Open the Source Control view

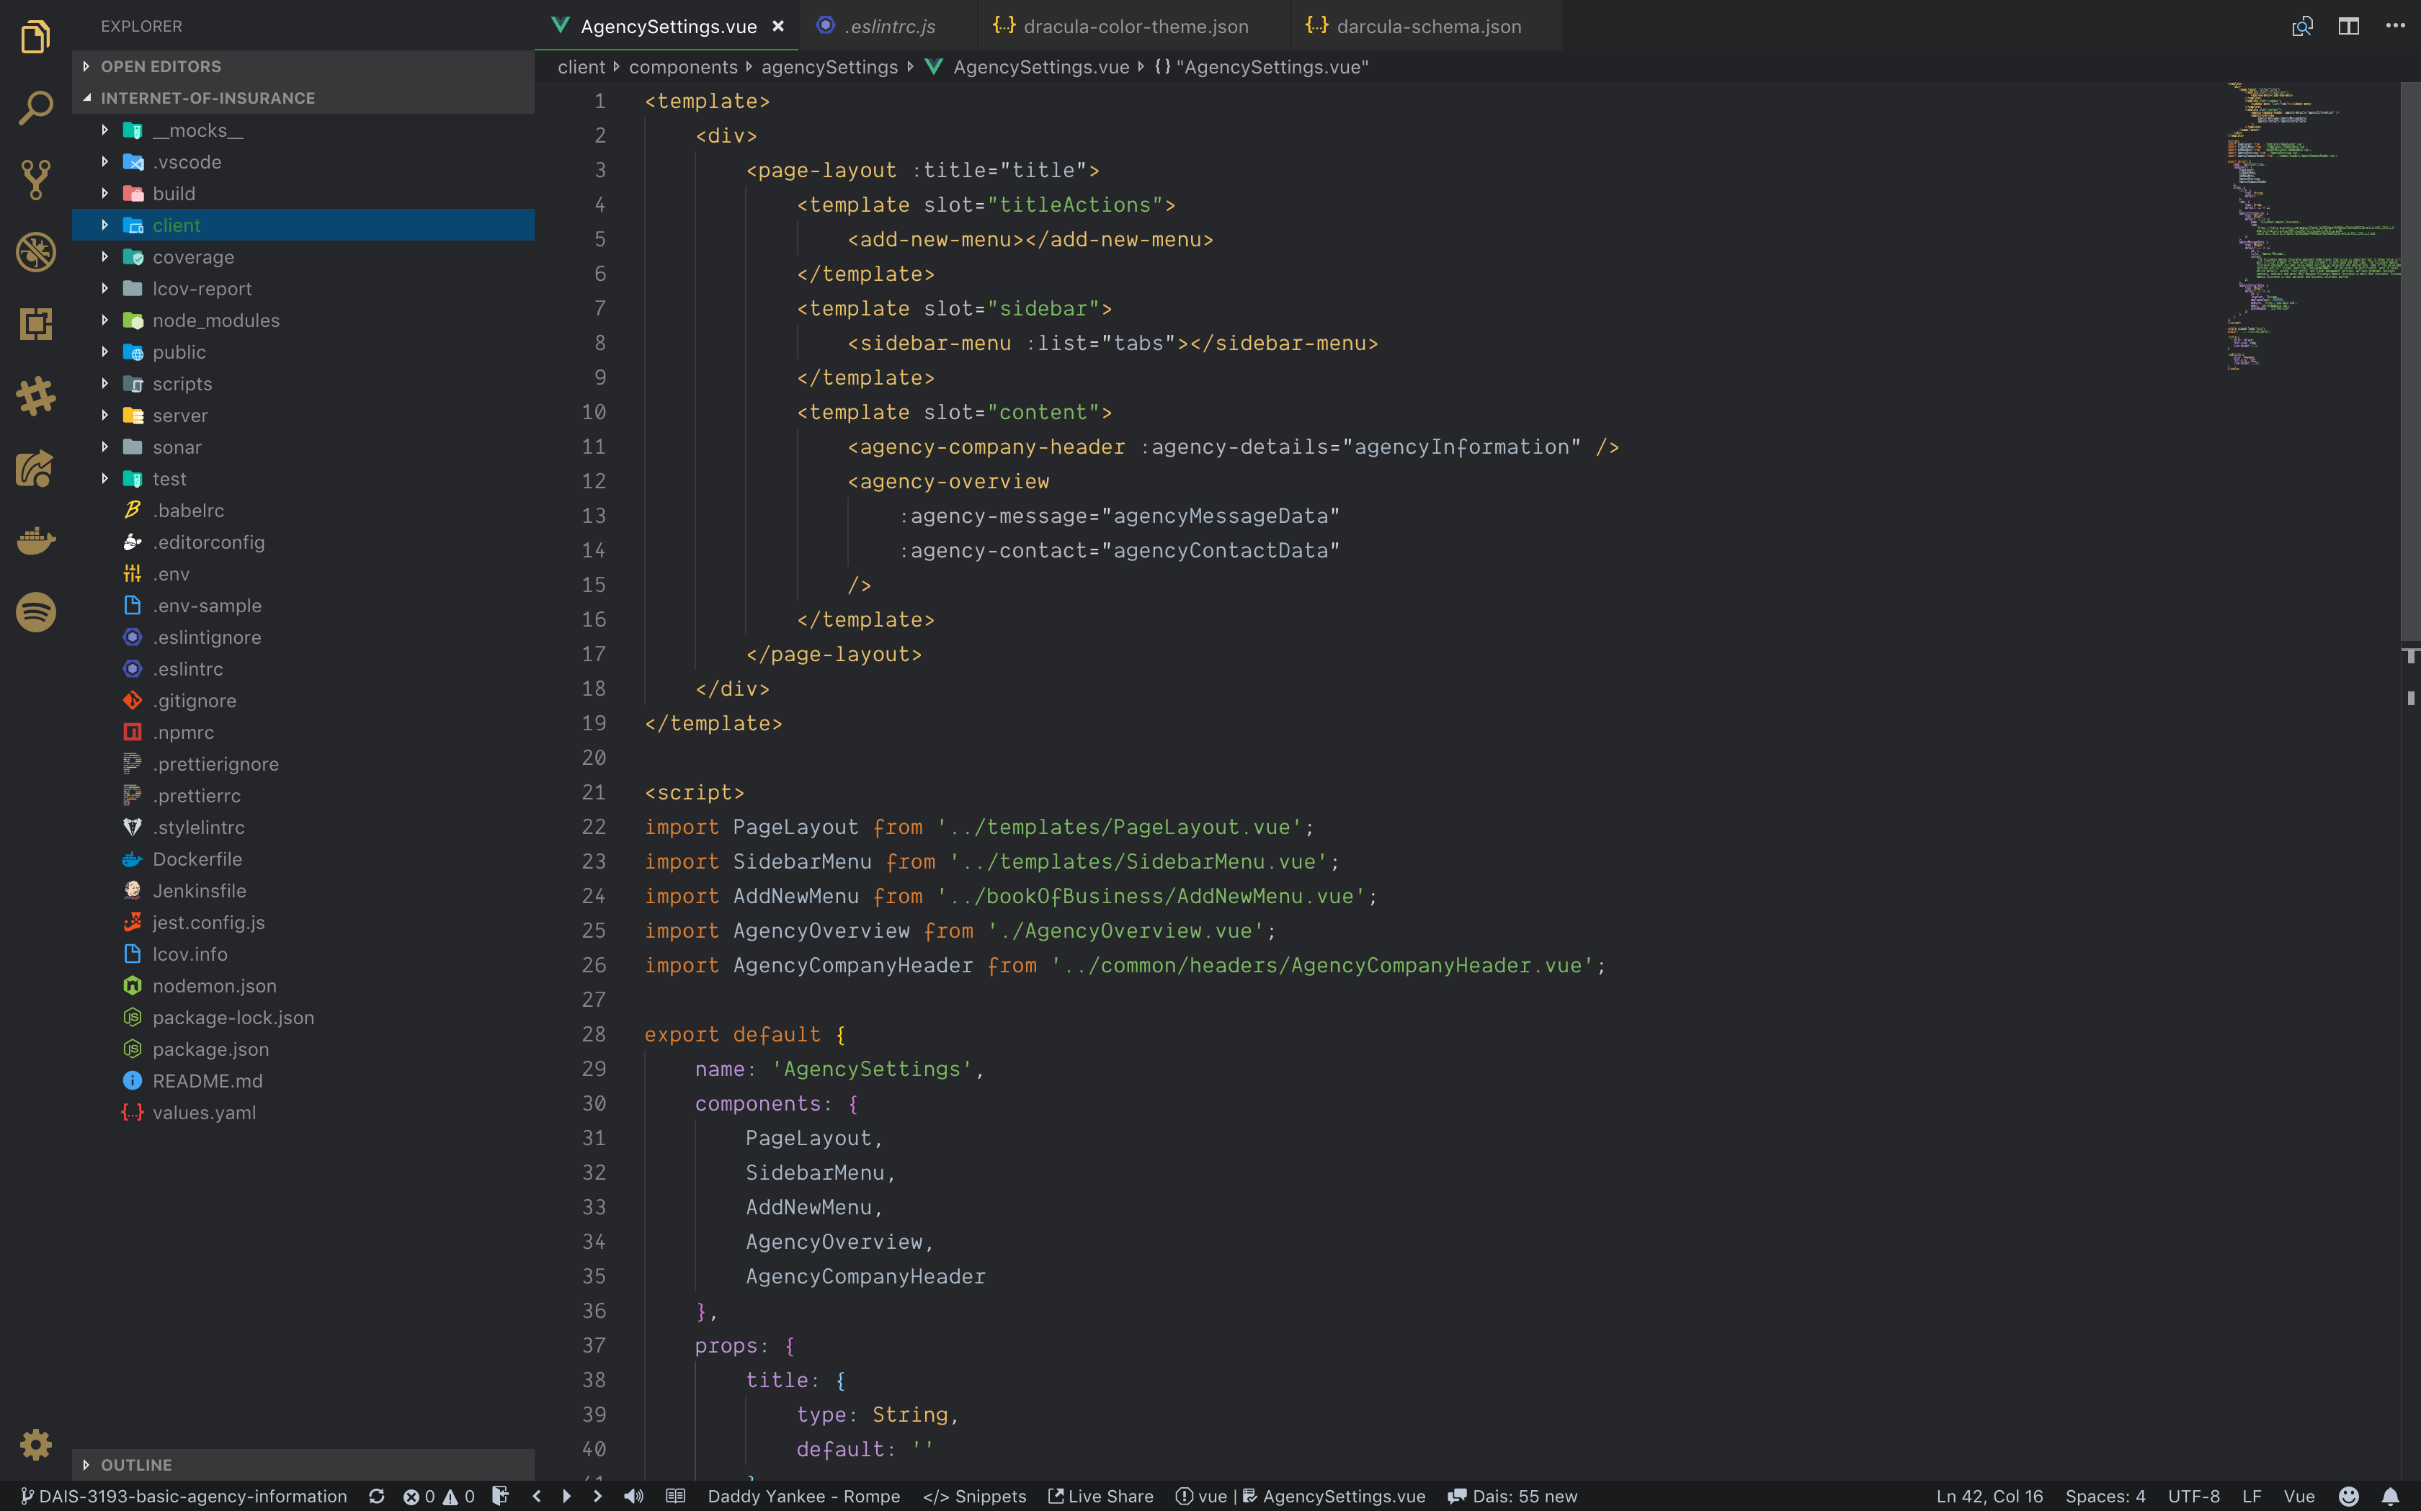coord(36,180)
